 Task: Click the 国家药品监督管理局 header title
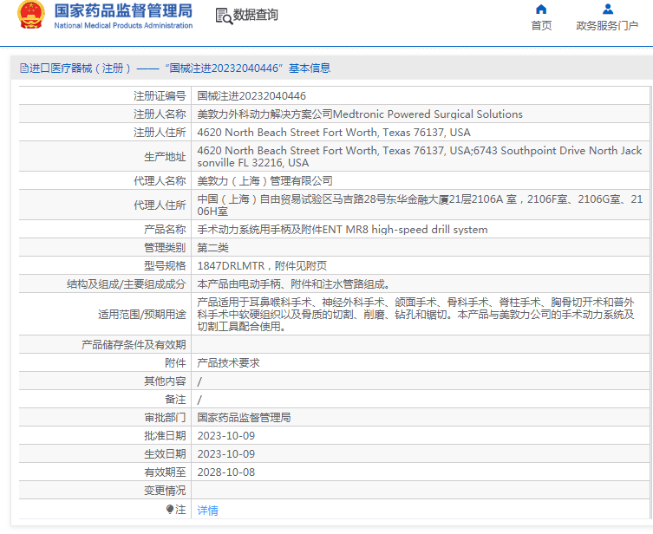[x=123, y=10]
